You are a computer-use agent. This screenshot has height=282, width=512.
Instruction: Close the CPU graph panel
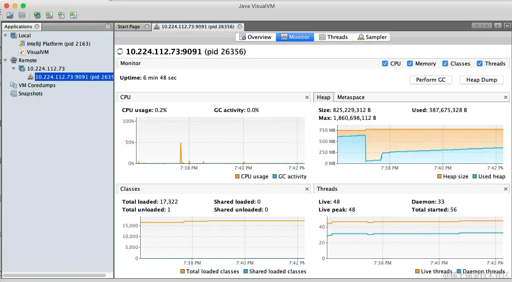tap(307, 97)
